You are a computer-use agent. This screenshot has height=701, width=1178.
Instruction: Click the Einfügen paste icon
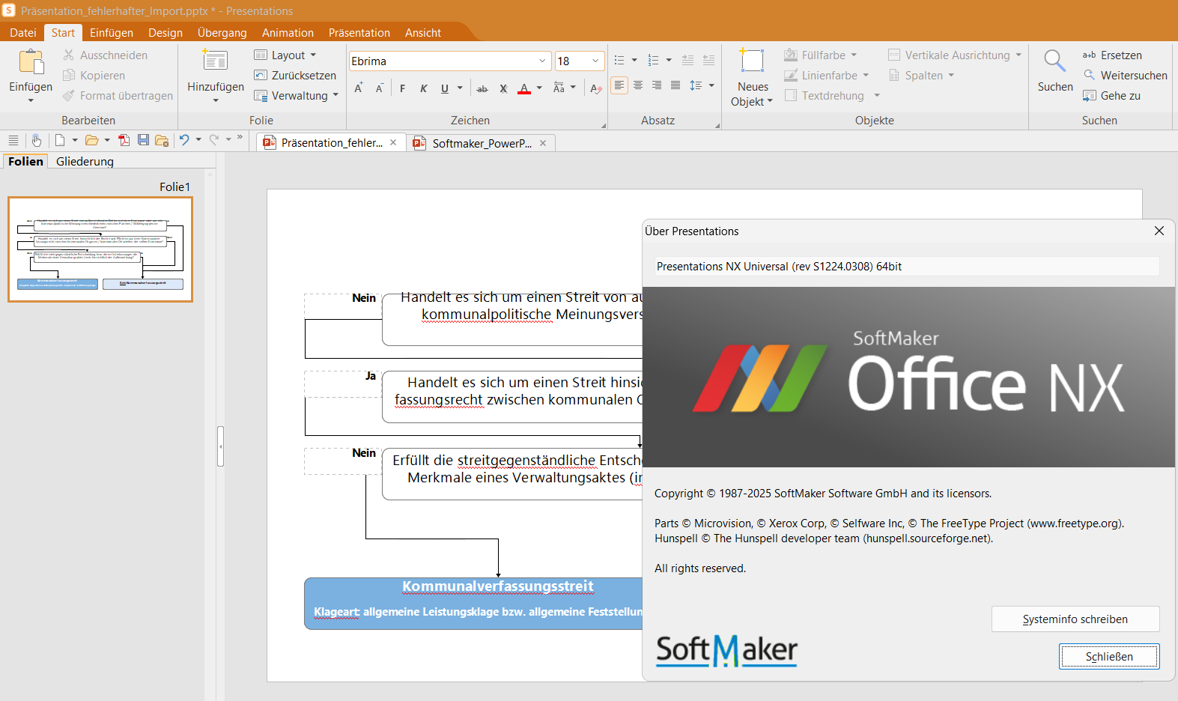click(31, 62)
